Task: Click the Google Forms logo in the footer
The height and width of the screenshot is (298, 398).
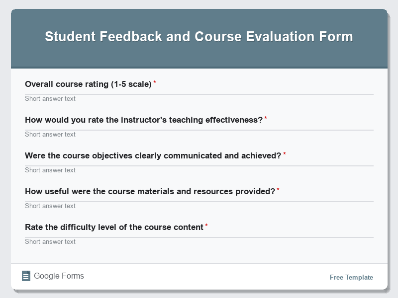Action: pos(26,276)
